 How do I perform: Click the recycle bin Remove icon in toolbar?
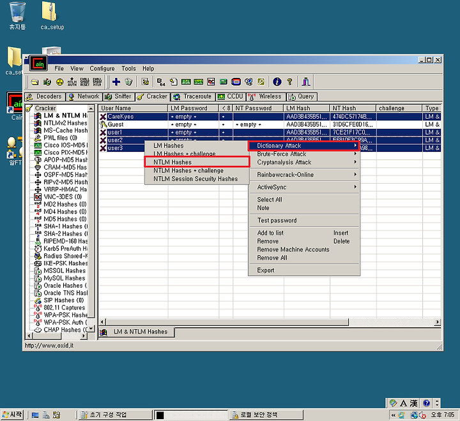coord(129,82)
